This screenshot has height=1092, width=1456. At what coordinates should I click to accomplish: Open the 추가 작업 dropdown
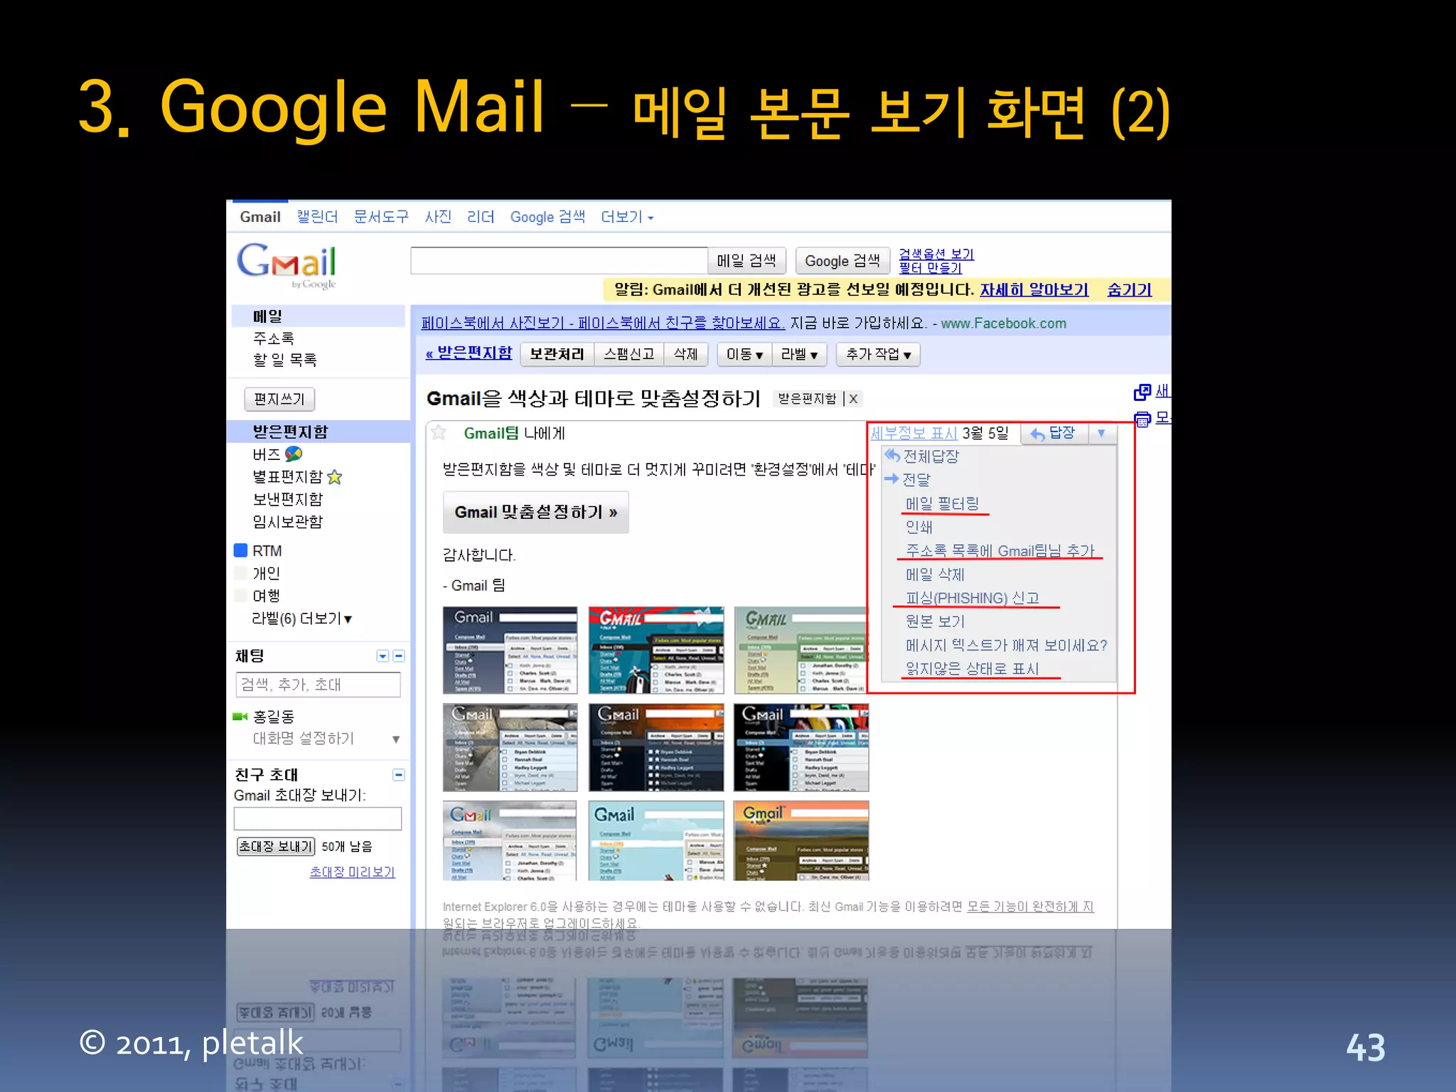[x=878, y=354]
